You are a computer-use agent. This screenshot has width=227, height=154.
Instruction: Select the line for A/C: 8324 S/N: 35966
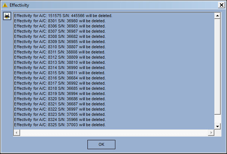point(60,119)
